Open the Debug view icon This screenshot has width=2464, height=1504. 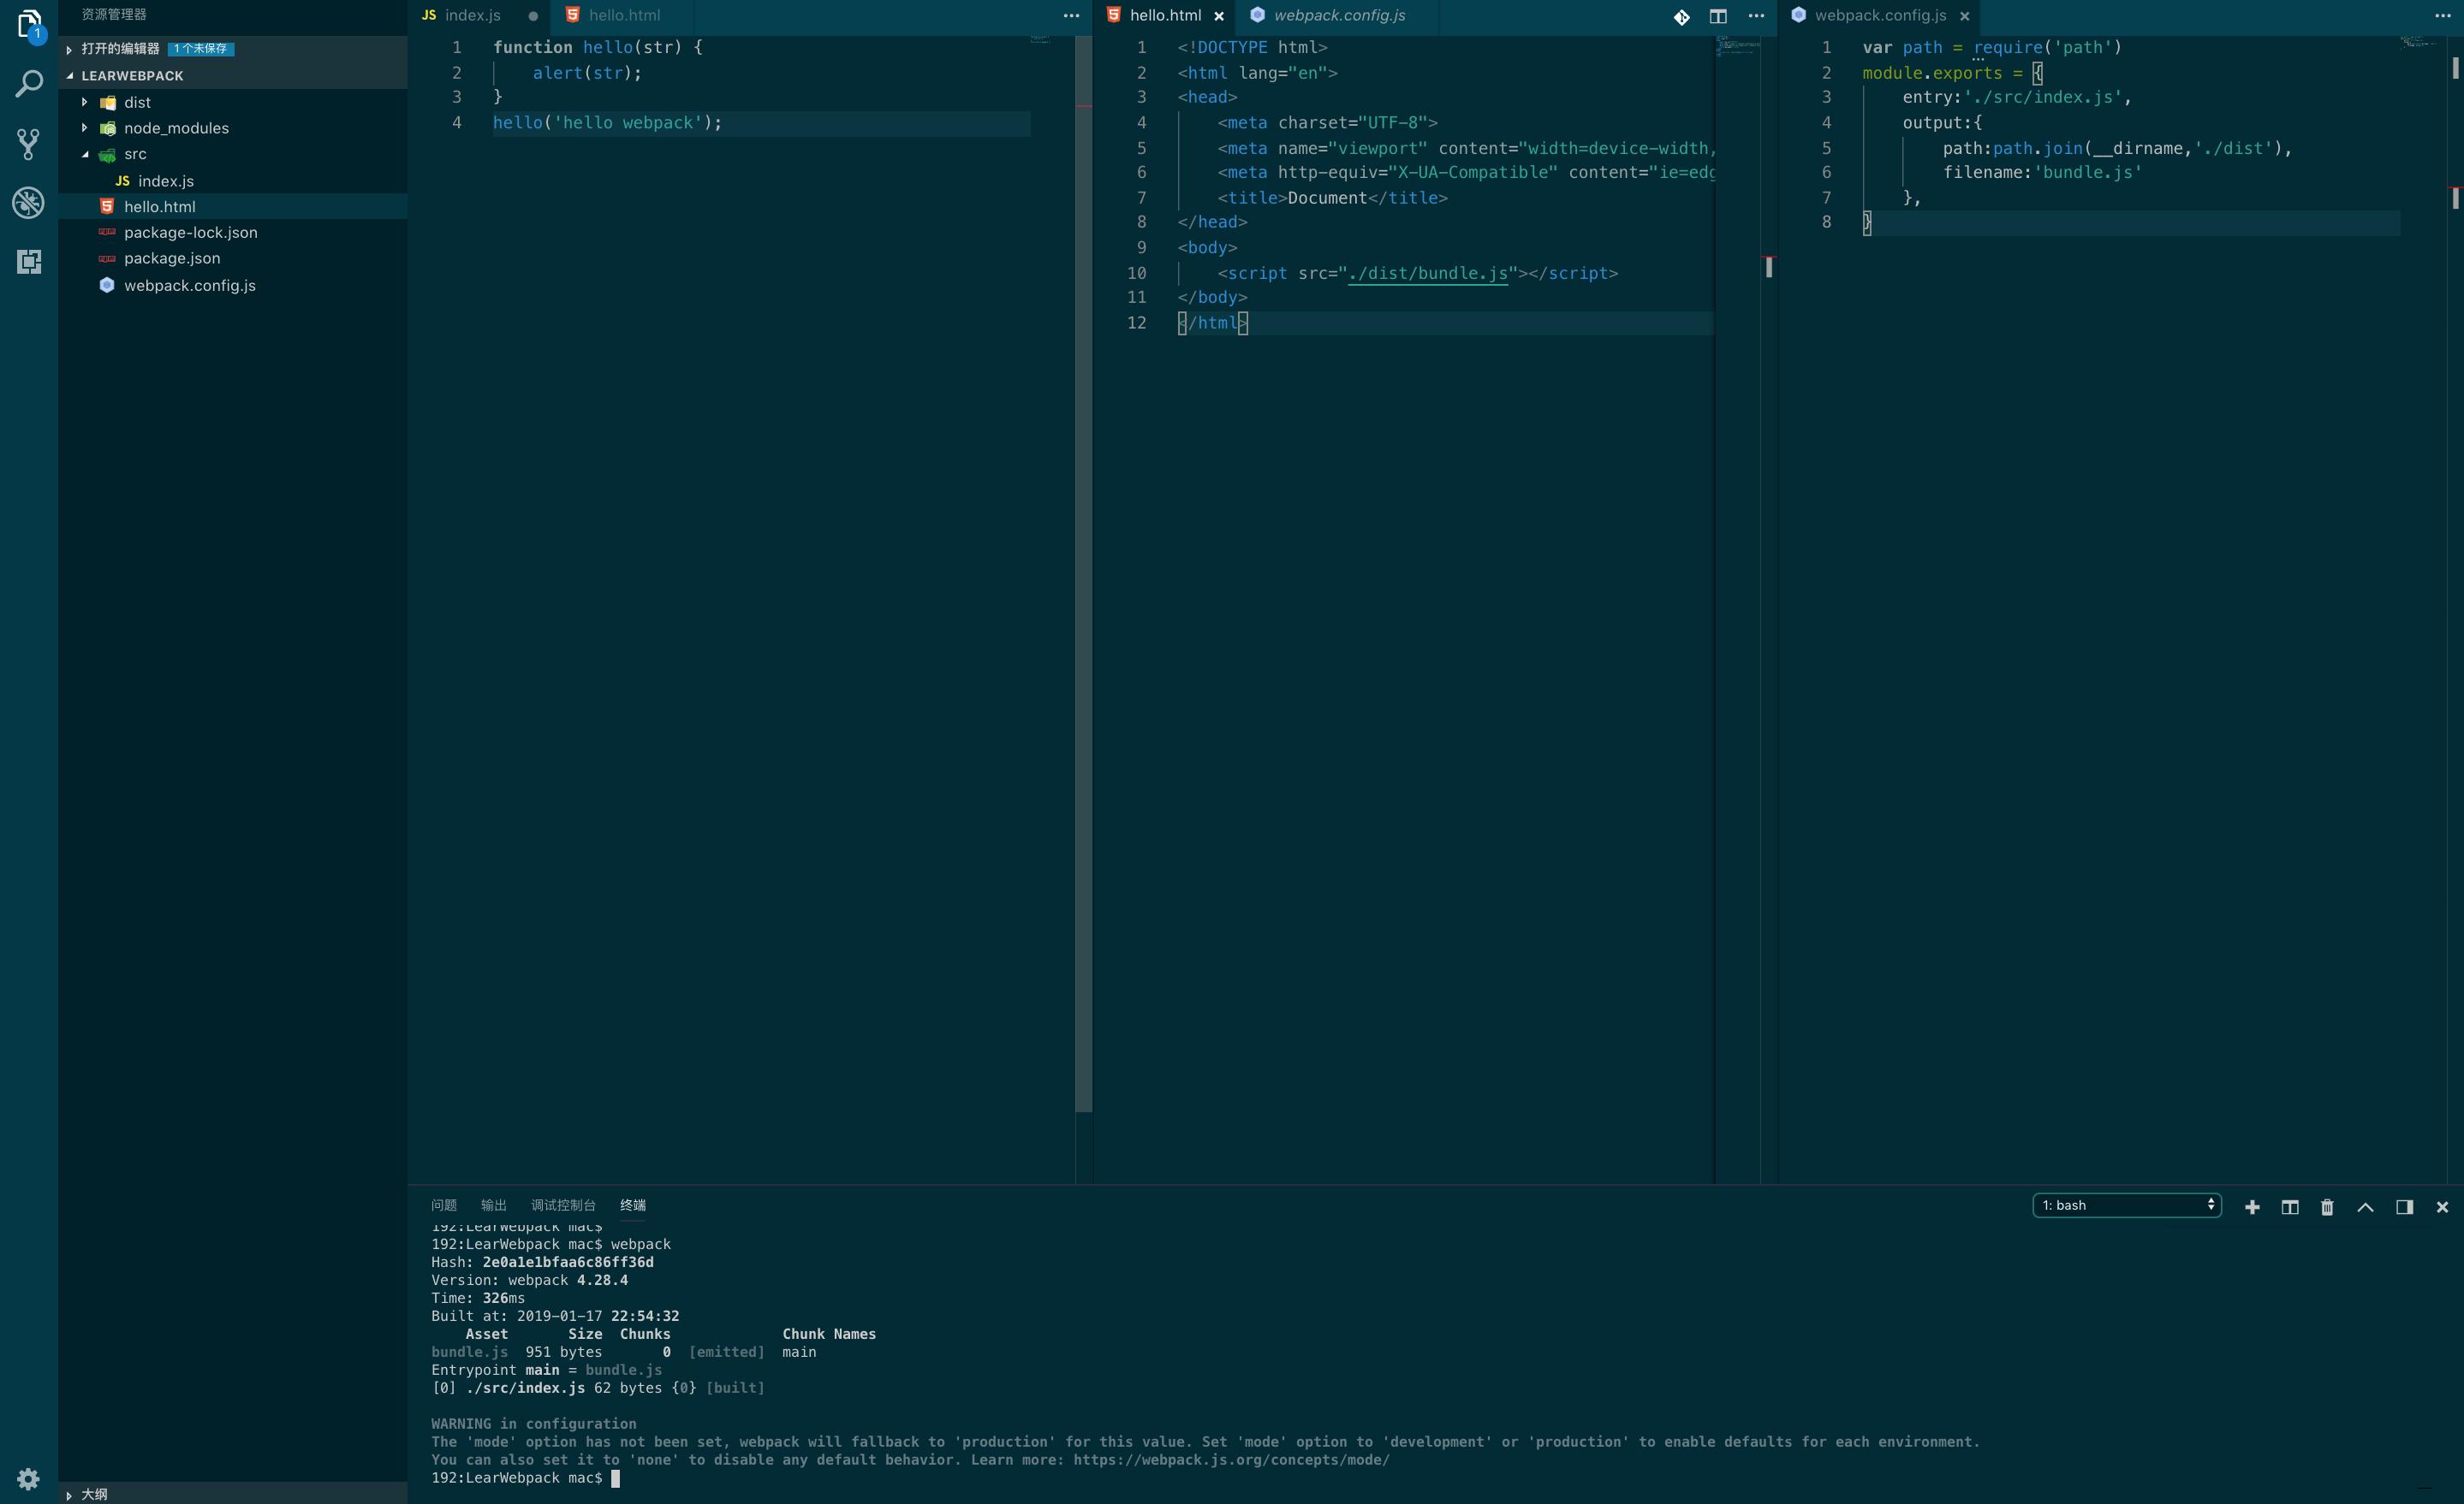(29, 203)
